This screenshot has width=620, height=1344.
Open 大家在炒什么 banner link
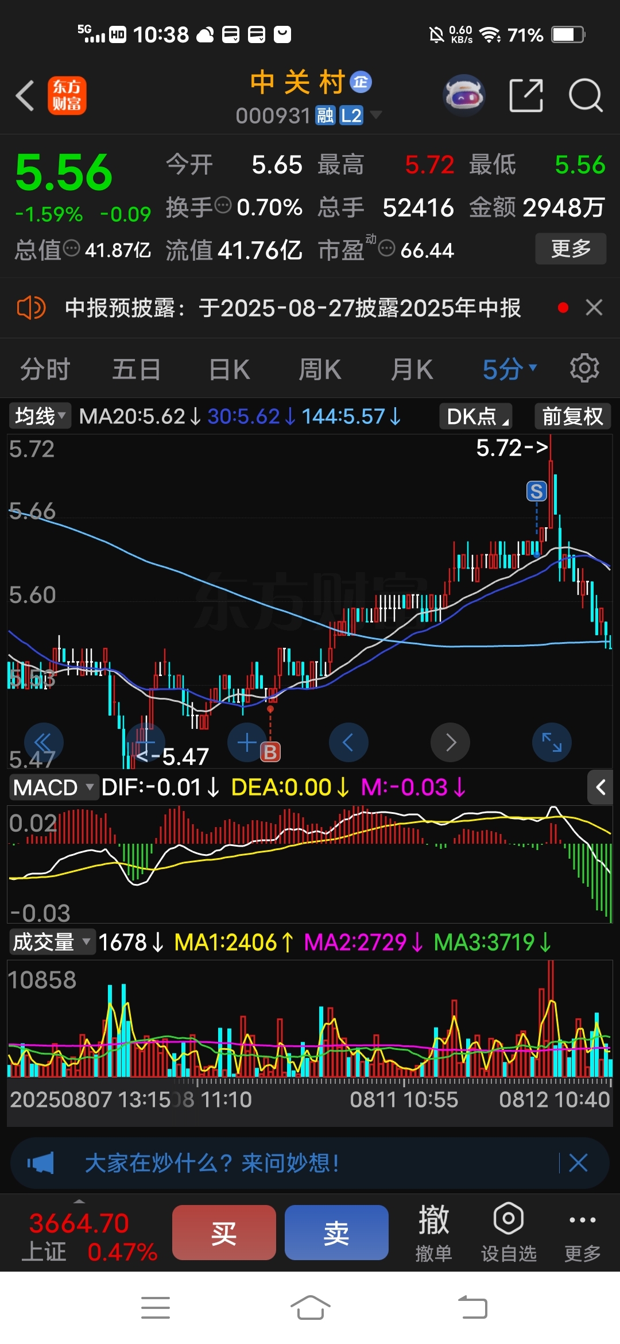(212, 1163)
